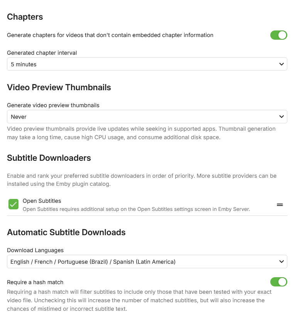Viewport: 300px width, 320px height.
Task: Click the Require a hash match label
Action: pos(35,282)
